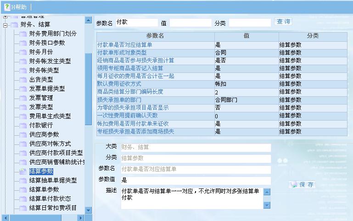Click folder icon next to 结算日常扣费项目
The height and width of the screenshot is (221, 353).
click(23, 208)
